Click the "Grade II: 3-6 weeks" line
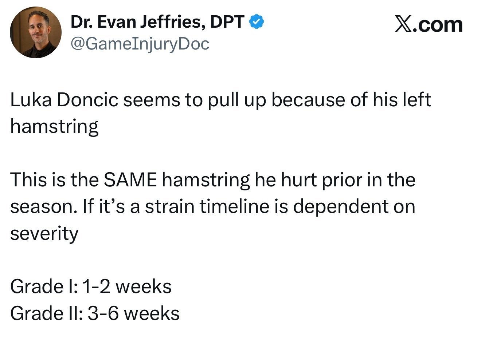 [x=95, y=313]
